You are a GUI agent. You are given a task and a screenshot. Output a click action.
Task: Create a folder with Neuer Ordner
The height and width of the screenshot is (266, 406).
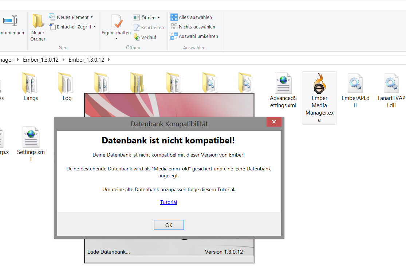pyautogui.click(x=38, y=27)
